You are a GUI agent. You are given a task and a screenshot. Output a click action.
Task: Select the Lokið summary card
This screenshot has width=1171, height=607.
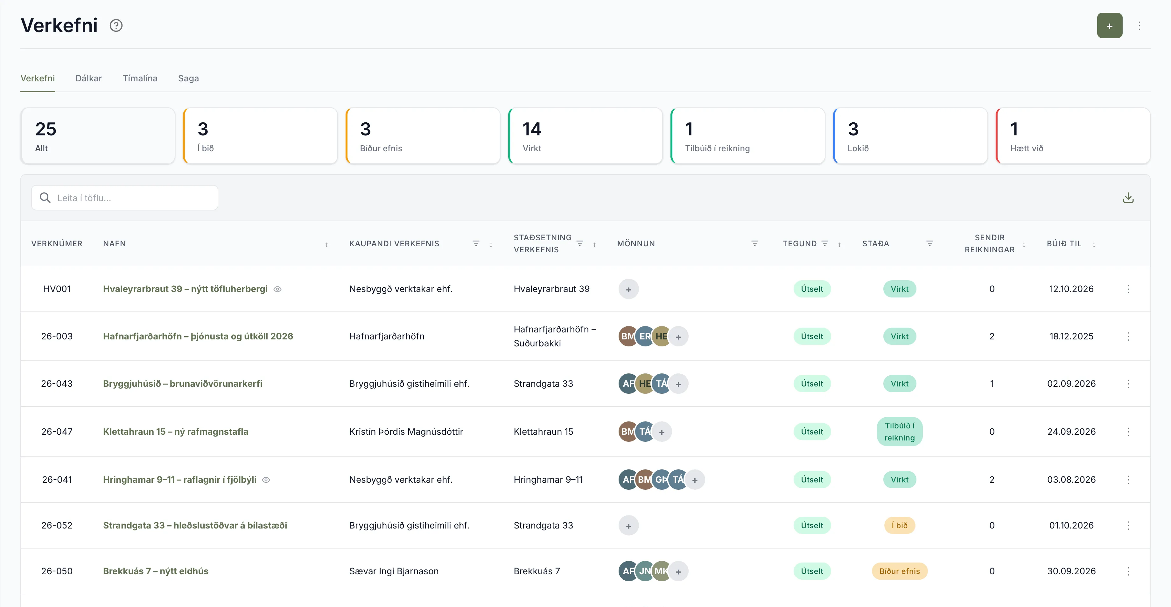click(x=910, y=136)
